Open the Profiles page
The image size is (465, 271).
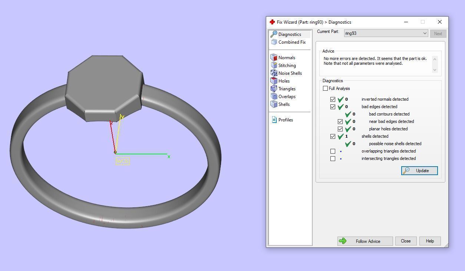(286, 120)
